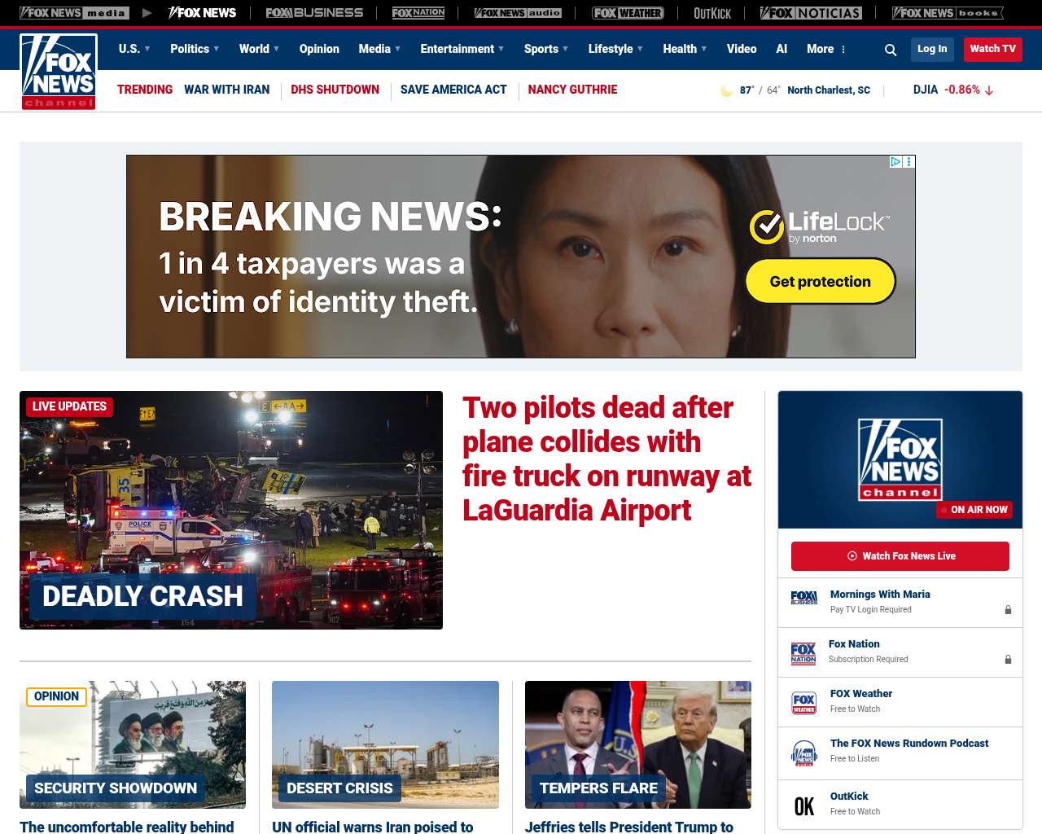Open trending topic DHS Shutdown
Image resolution: width=1042 pixels, height=834 pixels.
[x=335, y=90]
